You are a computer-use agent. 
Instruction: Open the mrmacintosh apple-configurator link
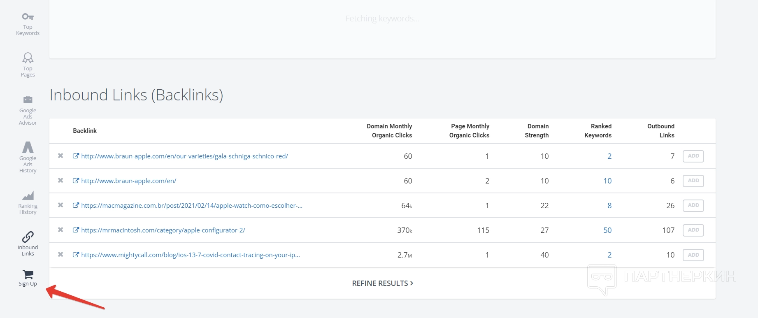[163, 230]
